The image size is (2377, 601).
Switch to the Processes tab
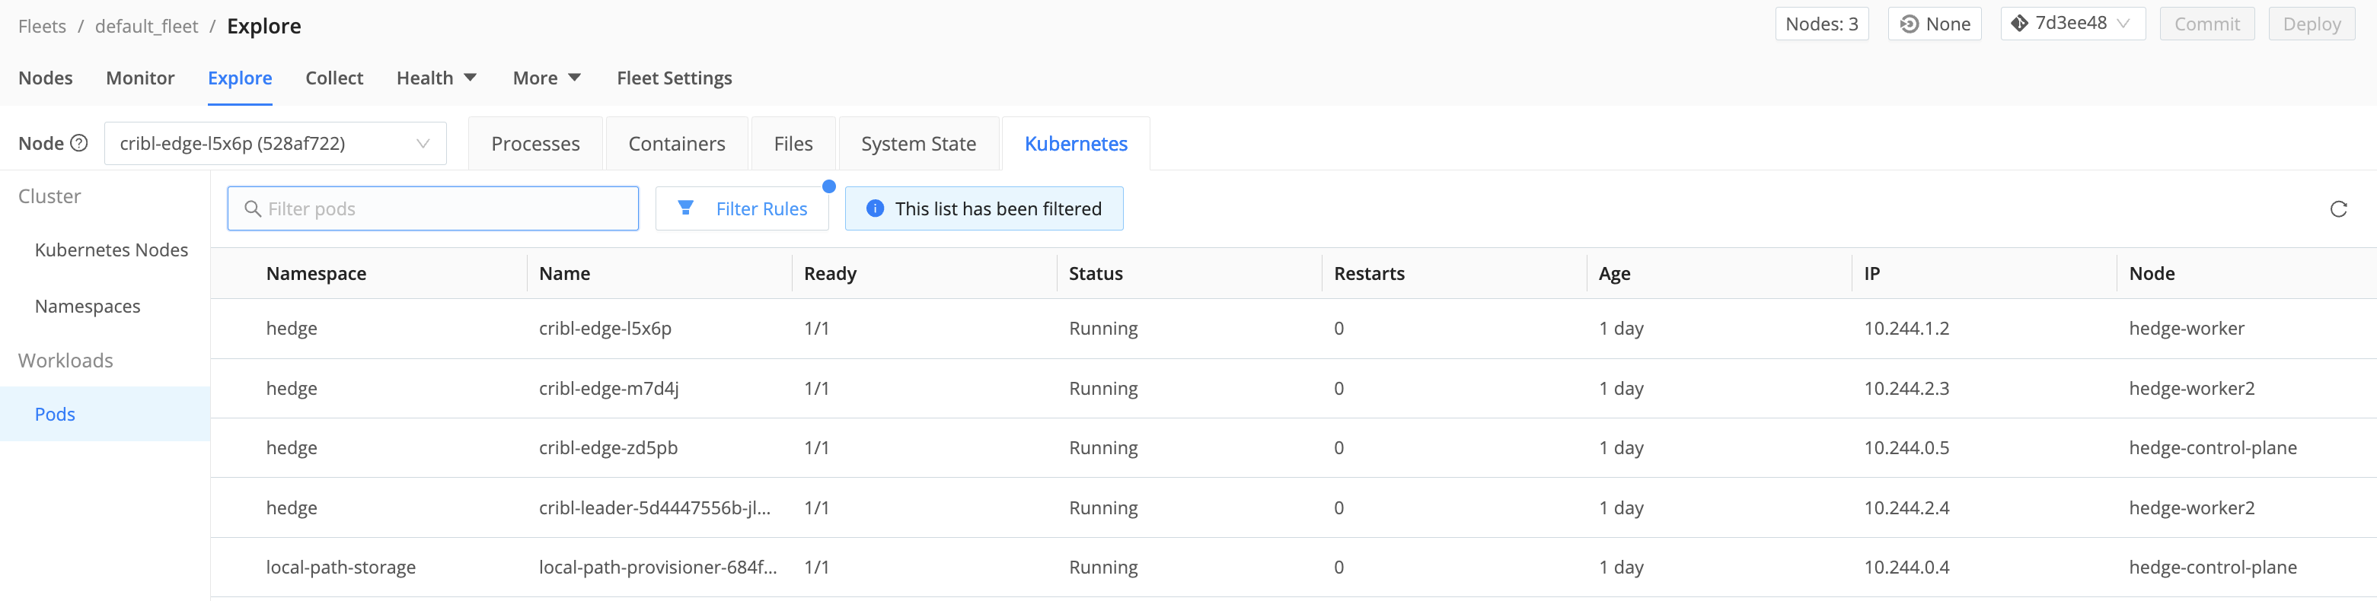(535, 144)
